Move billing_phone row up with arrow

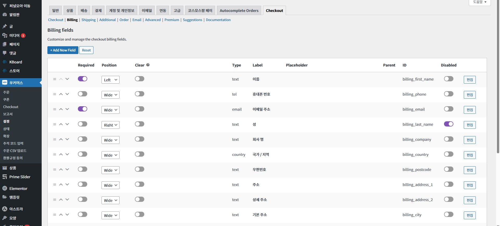point(61,94)
